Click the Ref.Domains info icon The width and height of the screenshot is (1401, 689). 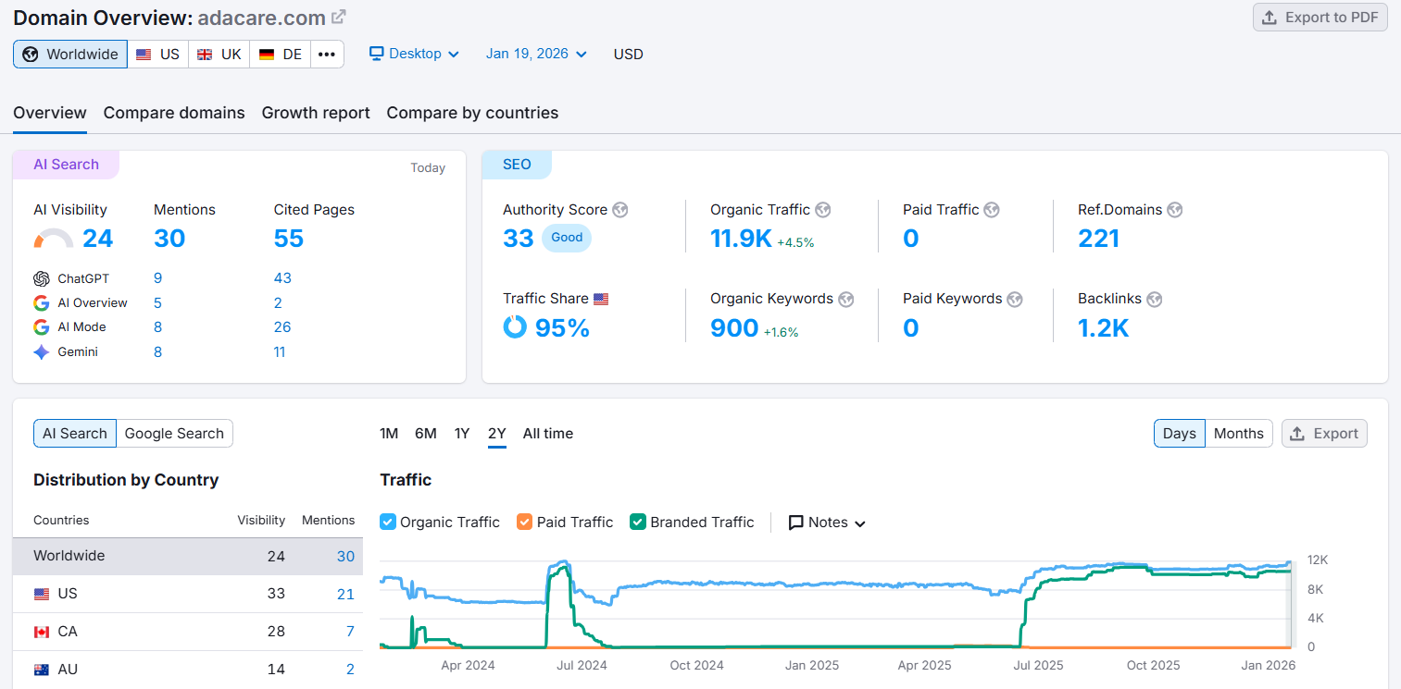1174,210
